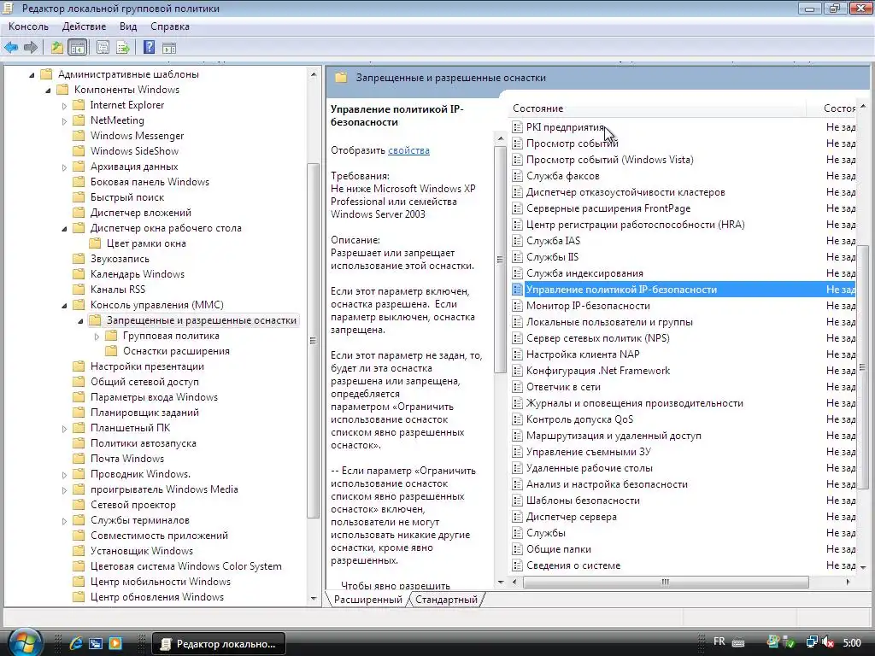Click the Состояние column header
This screenshot has width=875, height=656.
[x=659, y=108]
